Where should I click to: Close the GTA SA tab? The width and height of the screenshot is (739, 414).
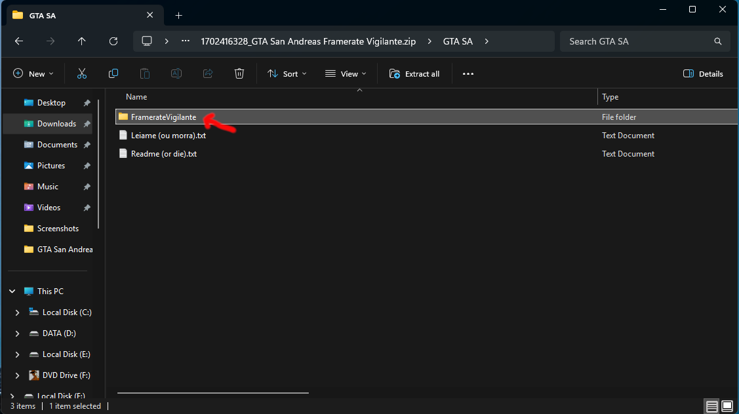150,15
